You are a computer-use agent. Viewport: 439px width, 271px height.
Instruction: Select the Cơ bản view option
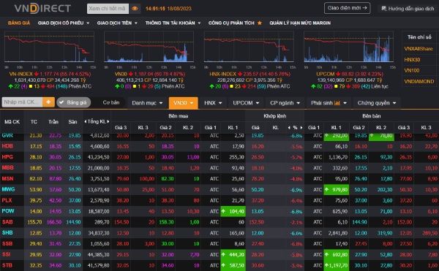coord(111,102)
